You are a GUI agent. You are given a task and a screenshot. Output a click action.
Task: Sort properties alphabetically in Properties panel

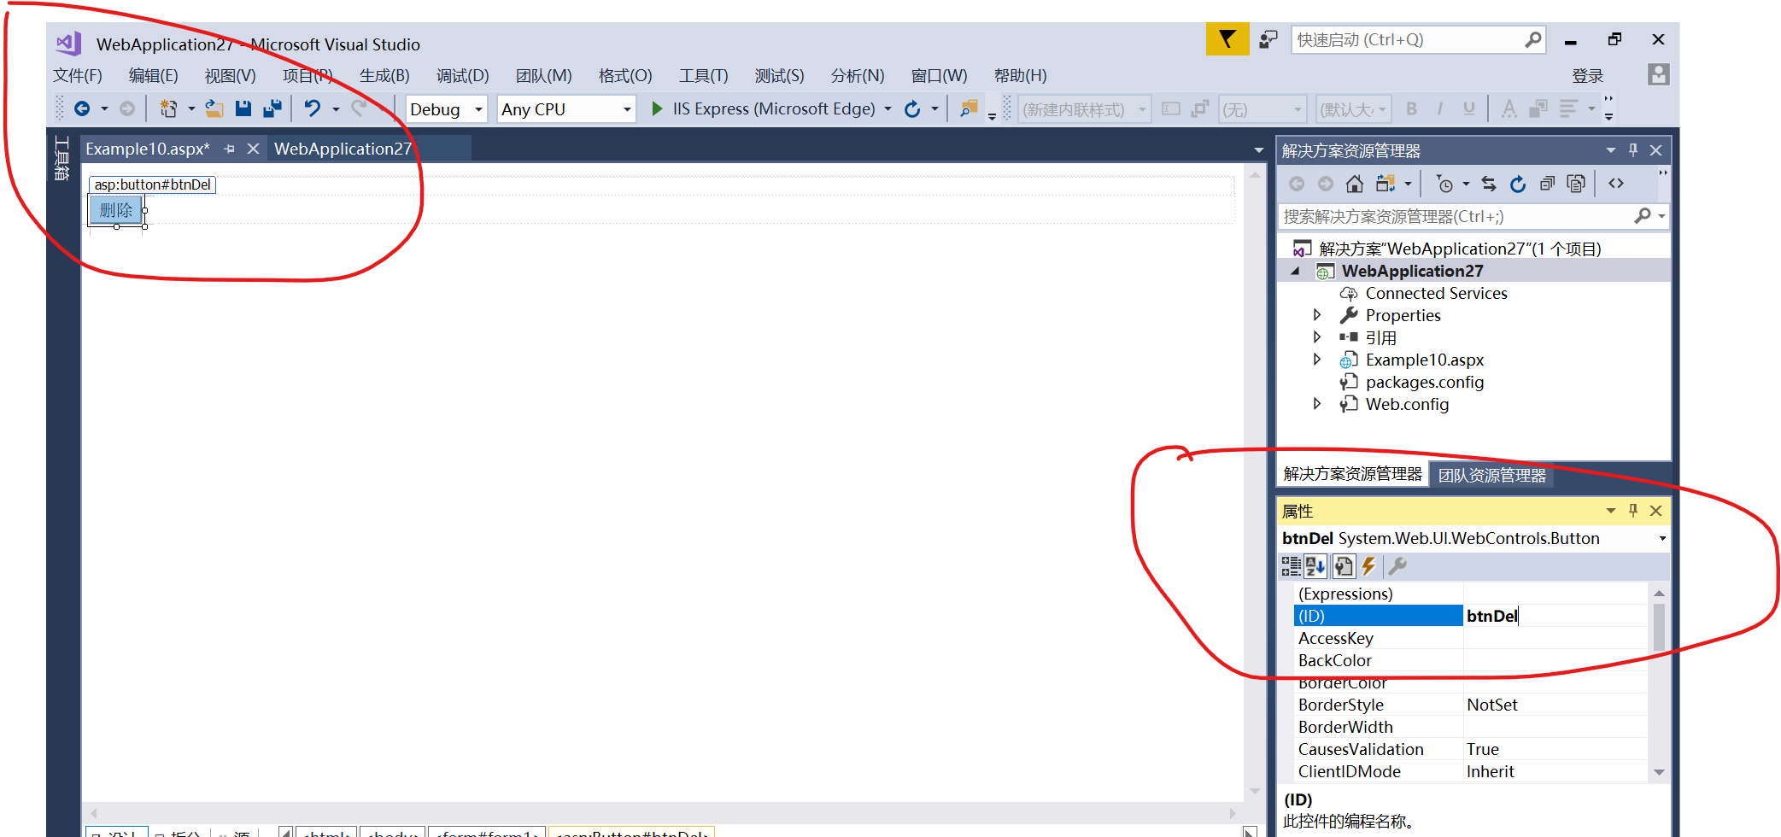pos(1314,565)
